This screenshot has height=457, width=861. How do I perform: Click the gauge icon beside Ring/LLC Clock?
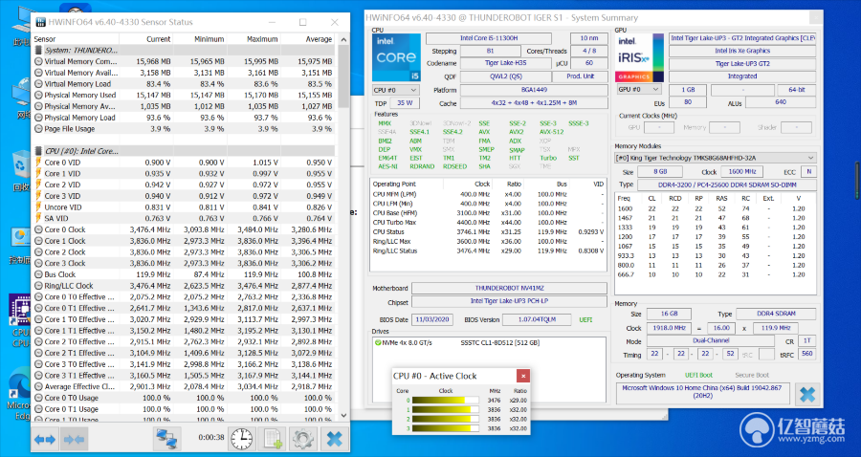coord(38,286)
